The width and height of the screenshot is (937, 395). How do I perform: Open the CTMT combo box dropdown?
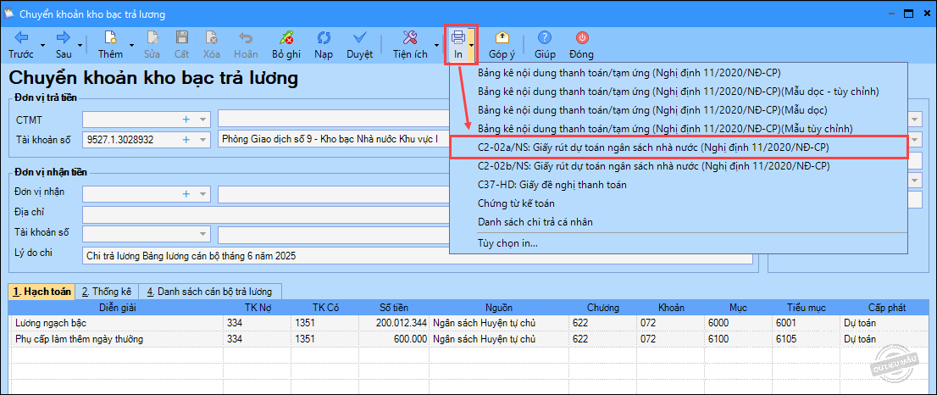(202, 120)
